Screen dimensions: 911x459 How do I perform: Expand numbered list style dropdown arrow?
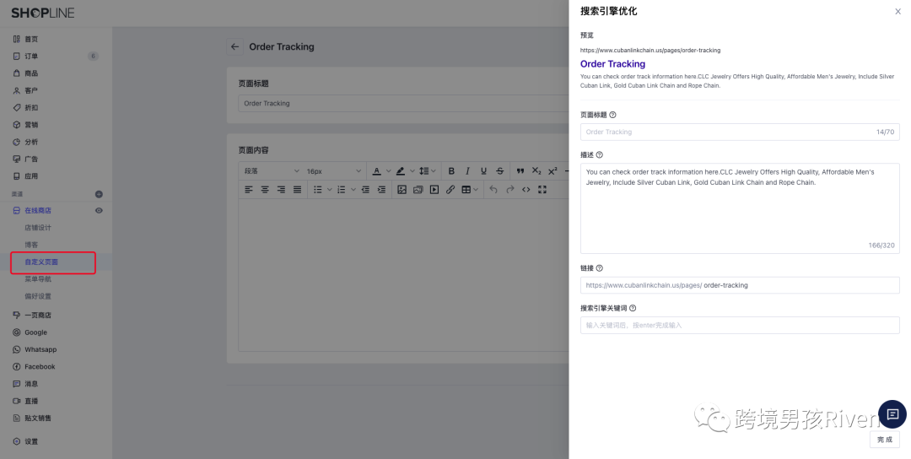pos(353,189)
